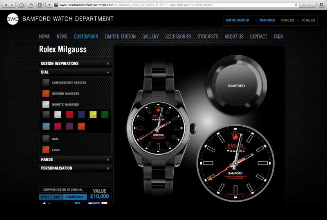327x220 pixels.
Task: Pick the yellow swatch in the palette
Action: [93, 114]
